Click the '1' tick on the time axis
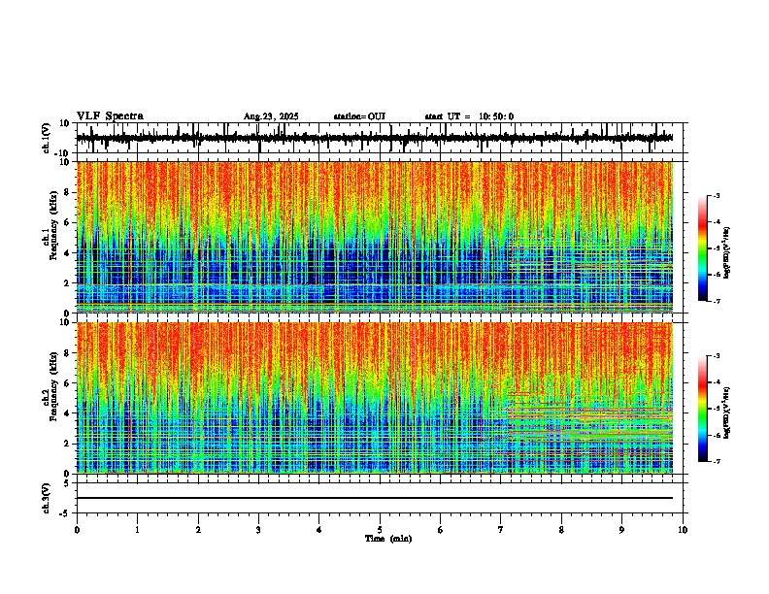The height and width of the screenshot is (594, 769). (x=138, y=530)
